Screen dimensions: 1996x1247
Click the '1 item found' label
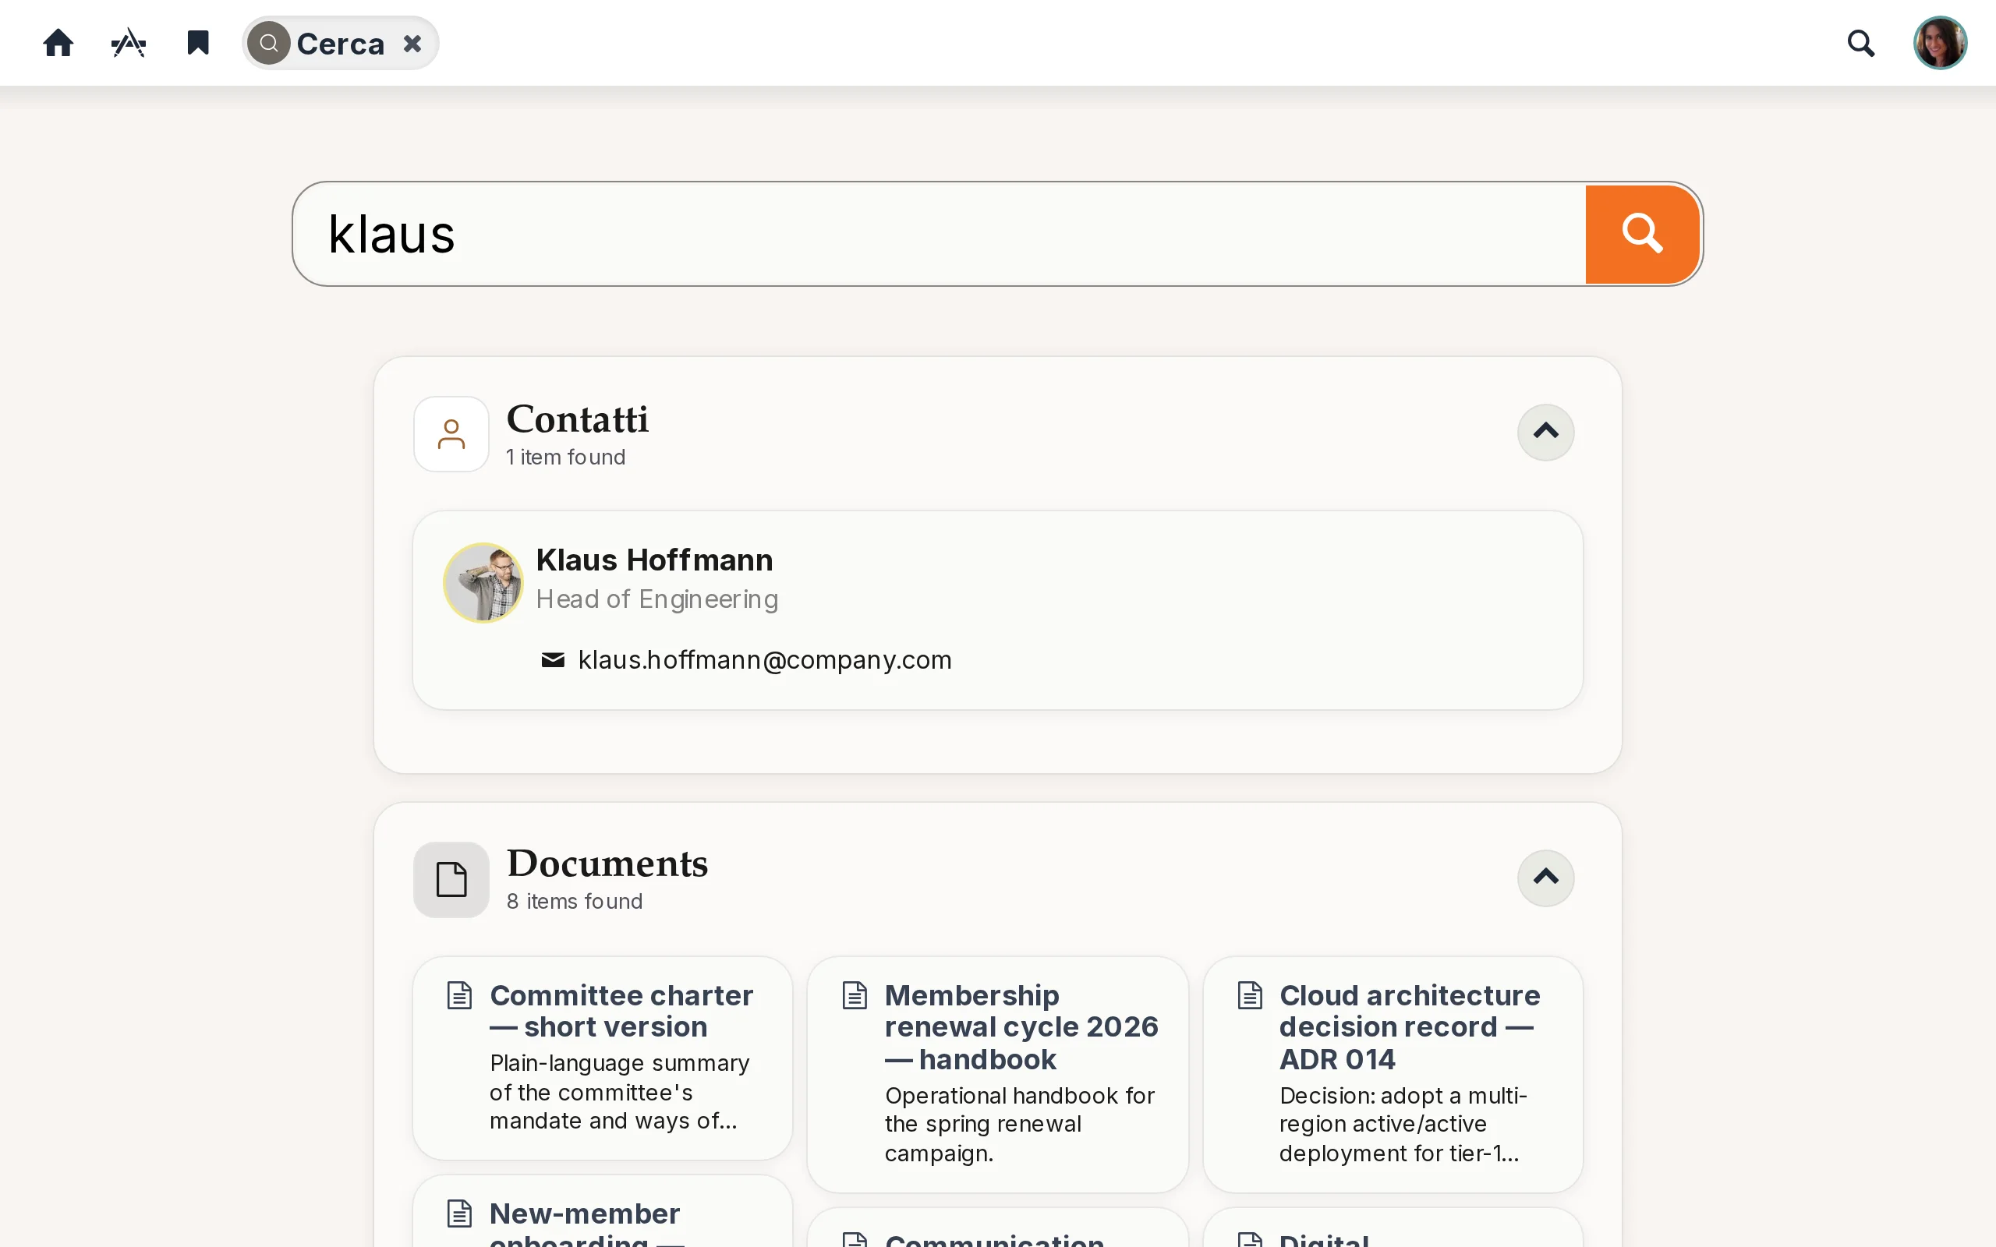566,457
